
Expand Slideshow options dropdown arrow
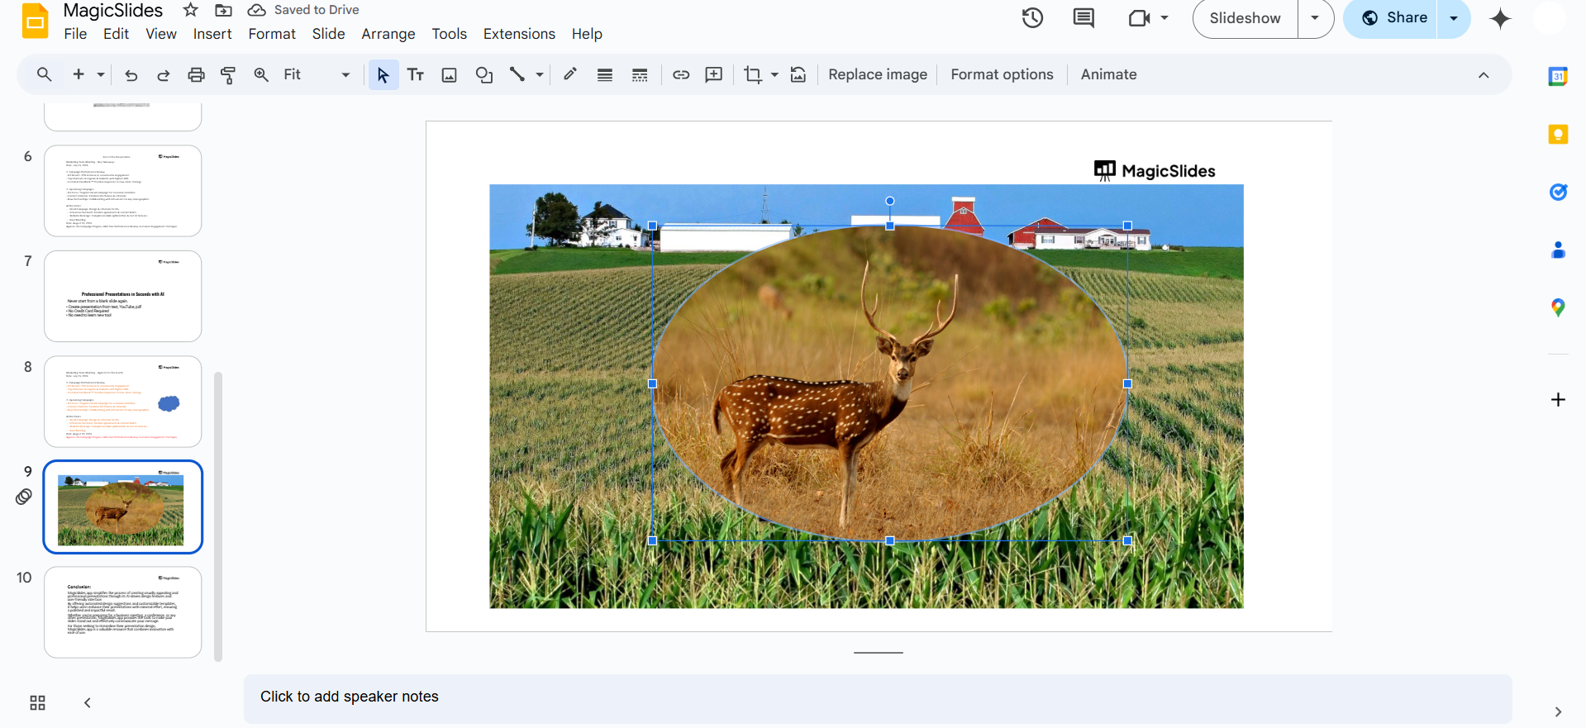tap(1315, 18)
